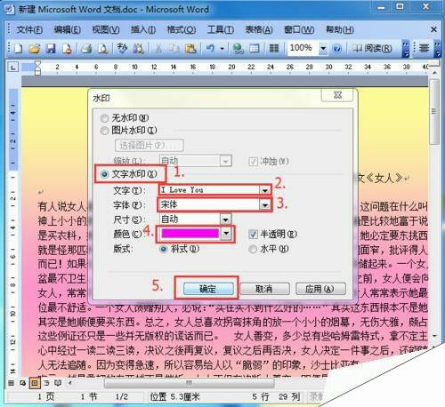Viewport: 445px width, 407px height.
Task: Switch to Web Layout view icon
Action: [23, 383]
